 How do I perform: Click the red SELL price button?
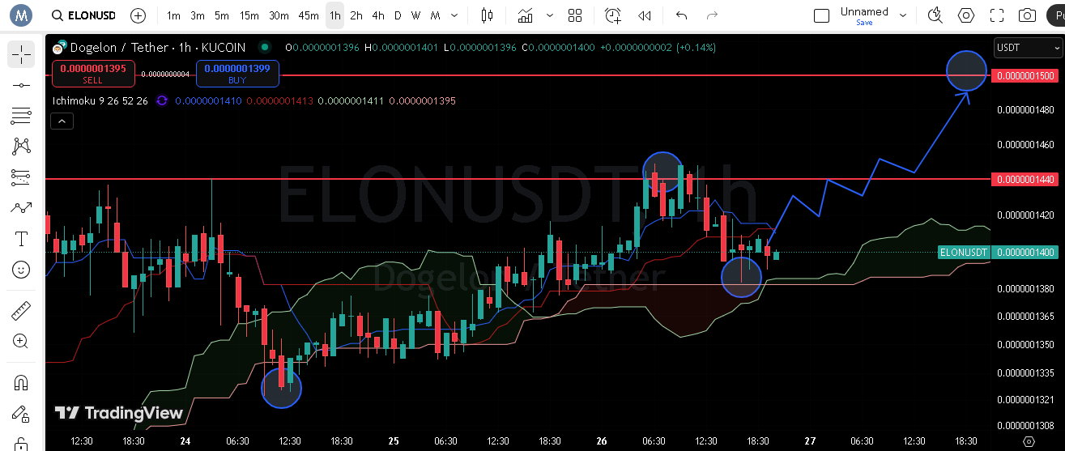pos(93,74)
